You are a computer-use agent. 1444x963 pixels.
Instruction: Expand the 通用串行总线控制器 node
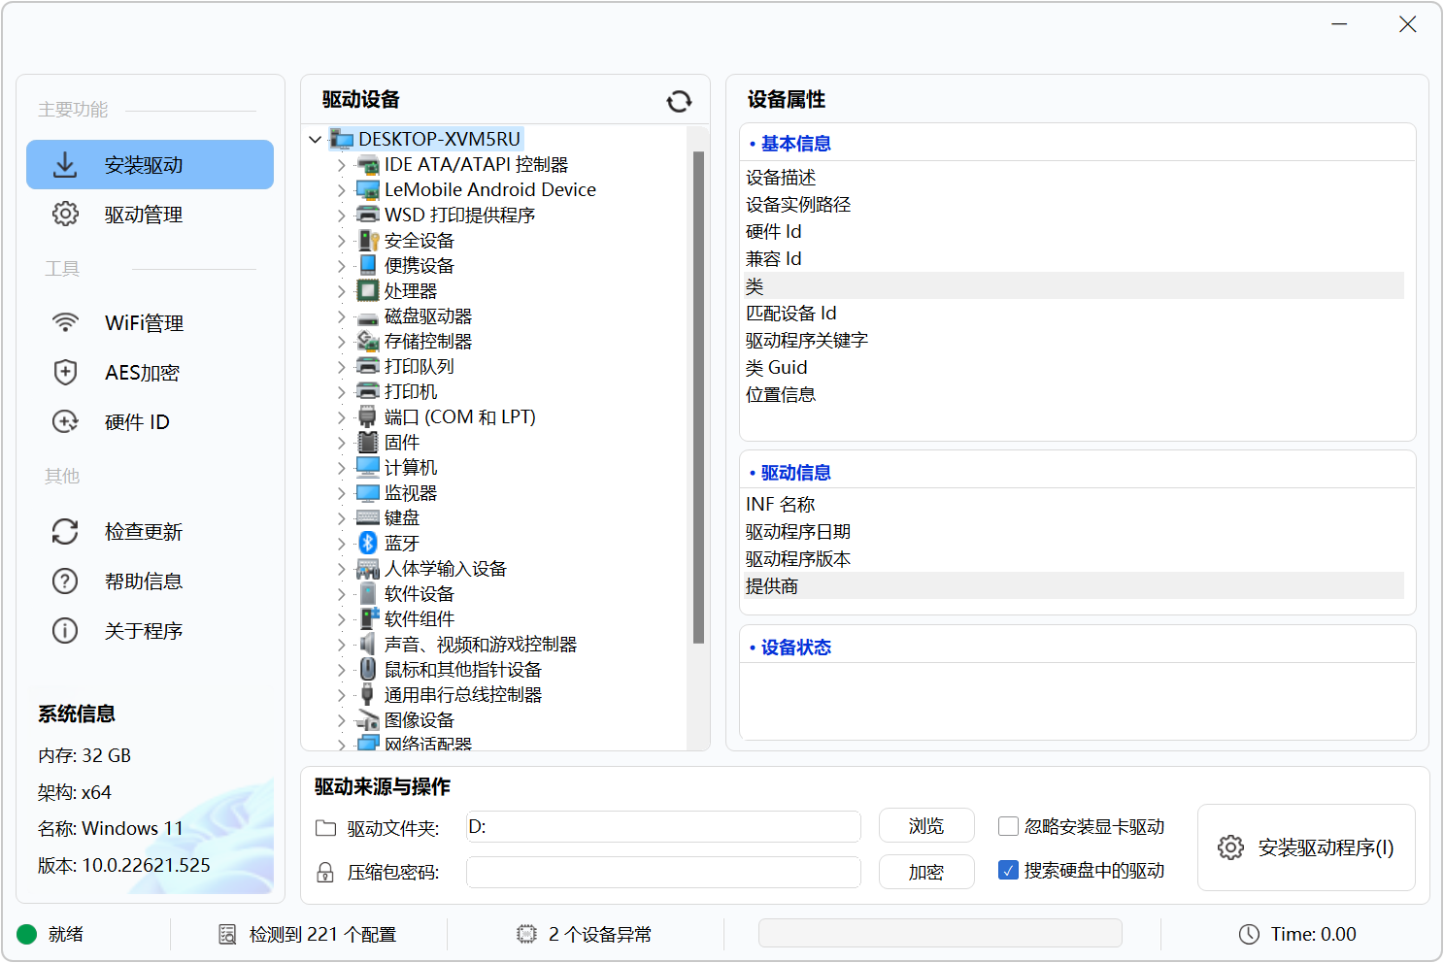[x=341, y=695]
